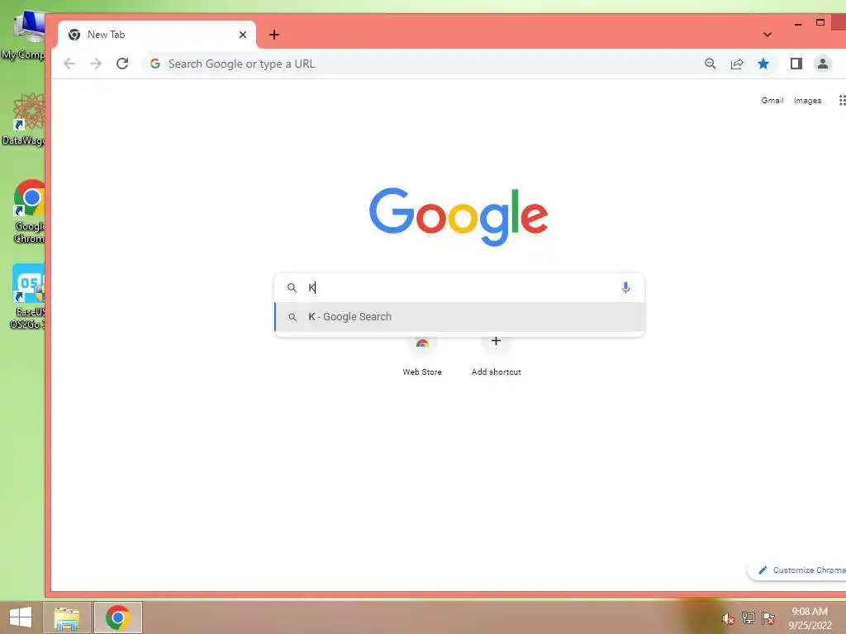Viewport: 846px width, 634px height.
Task: Open the zoom magnifier icon in address bar
Action: pos(710,64)
